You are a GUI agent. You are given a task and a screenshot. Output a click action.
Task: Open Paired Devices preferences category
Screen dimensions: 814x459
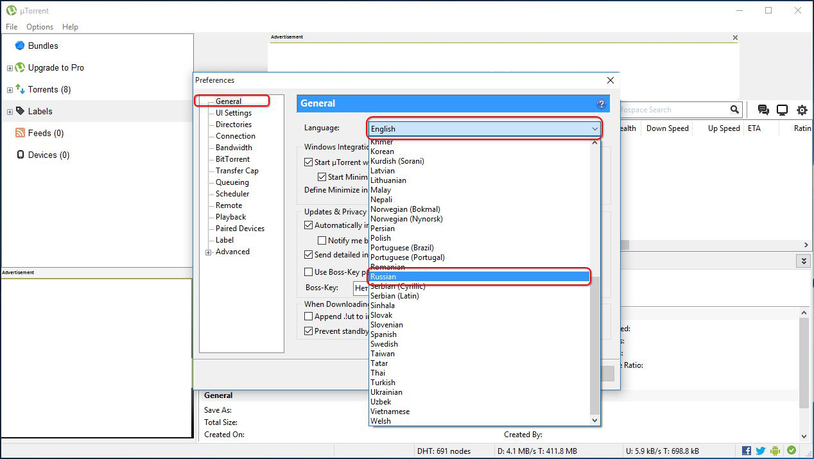pyautogui.click(x=240, y=229)
